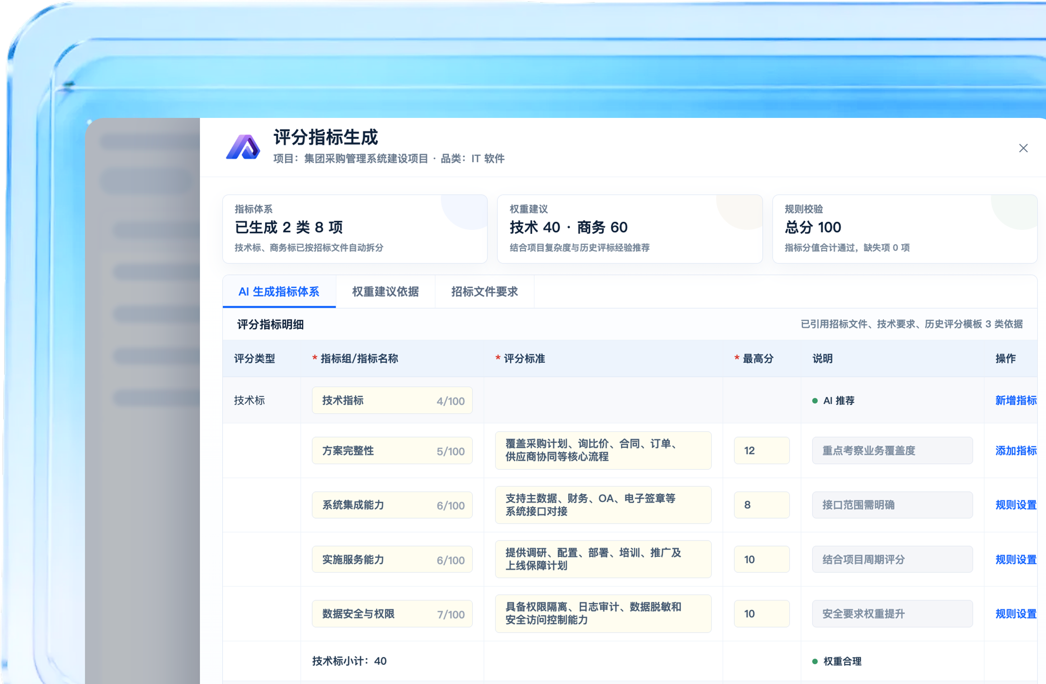1046x684 pixels.
Task: Edit scoring standard for 方案完整性
Action: coord(603,450)
